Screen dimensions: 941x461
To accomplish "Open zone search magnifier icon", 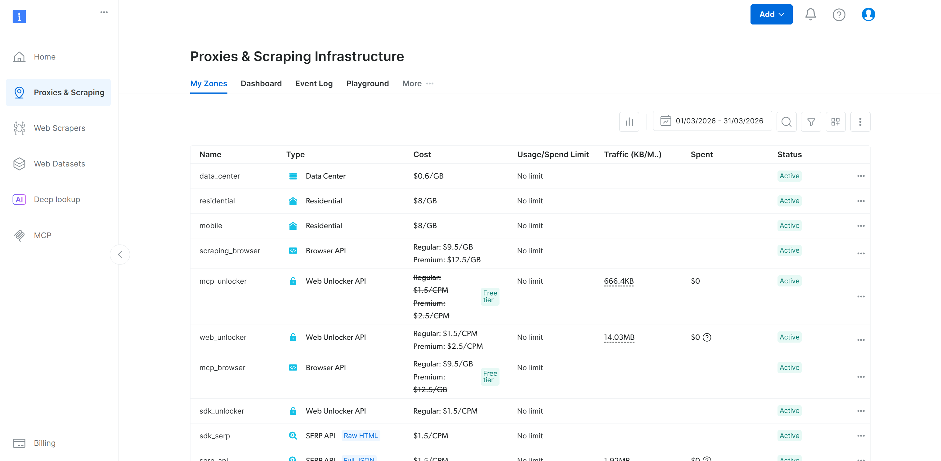I will pos(786,122).
